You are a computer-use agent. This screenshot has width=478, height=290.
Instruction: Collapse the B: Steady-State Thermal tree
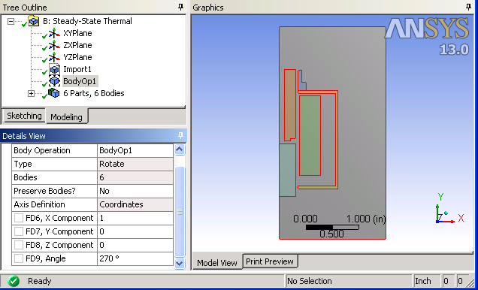[x=11, y=21]
